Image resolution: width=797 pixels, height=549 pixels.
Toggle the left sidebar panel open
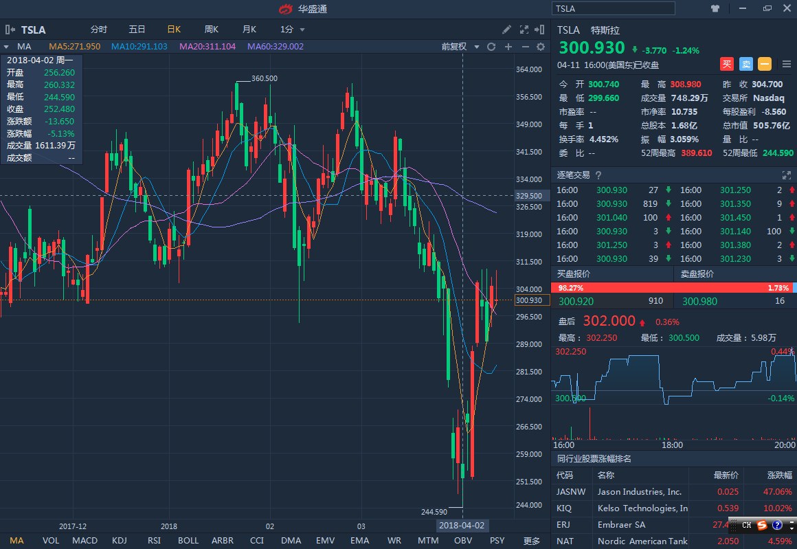pos(10,30)
